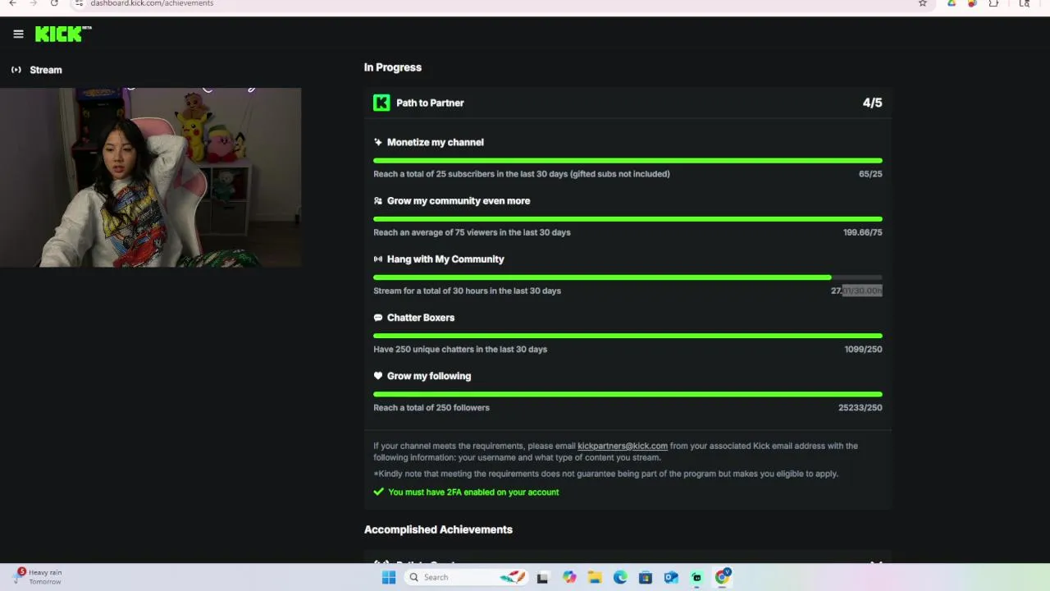Click the 4/5 progress count
Screen dimensions: 1050x591
click(872, 103)
